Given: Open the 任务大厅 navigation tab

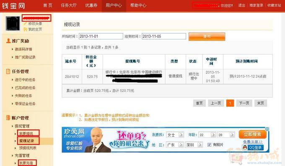Looking at the screenshot, I should 69,5.
